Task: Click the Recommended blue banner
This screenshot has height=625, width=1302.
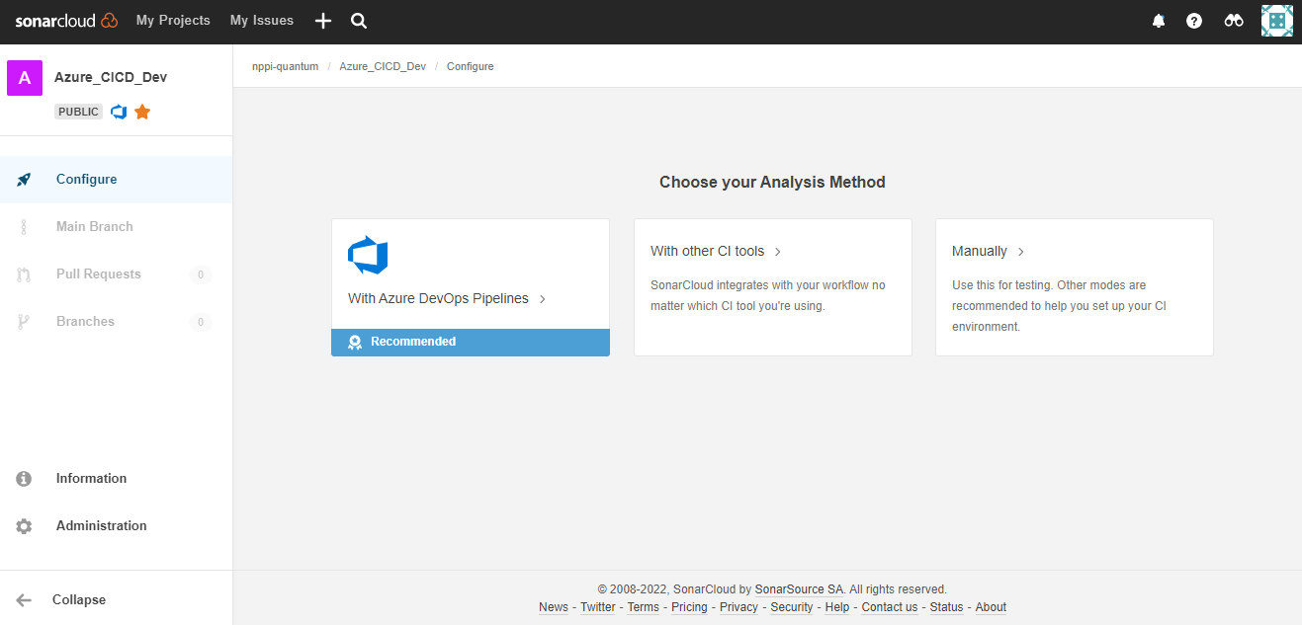Action: point(471,343)
